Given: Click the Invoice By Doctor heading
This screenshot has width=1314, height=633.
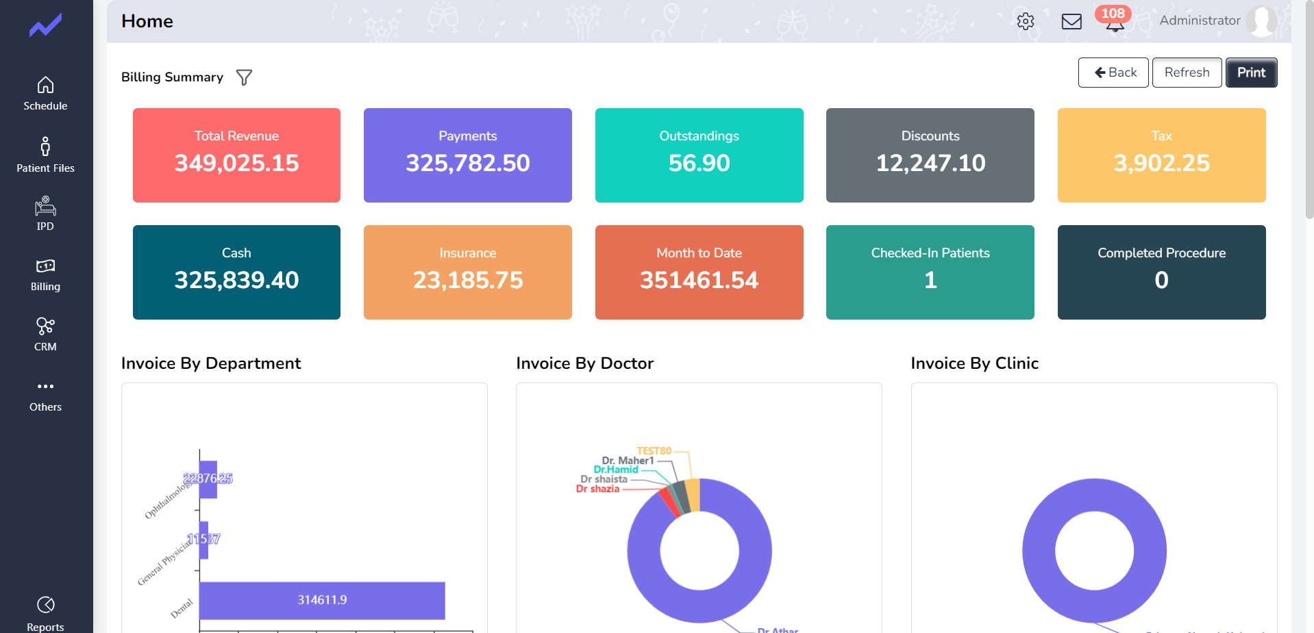Looking at the screenshot, I should point(585,363).
